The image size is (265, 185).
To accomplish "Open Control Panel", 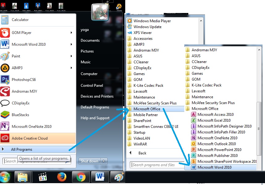I will tap(92, 86).
